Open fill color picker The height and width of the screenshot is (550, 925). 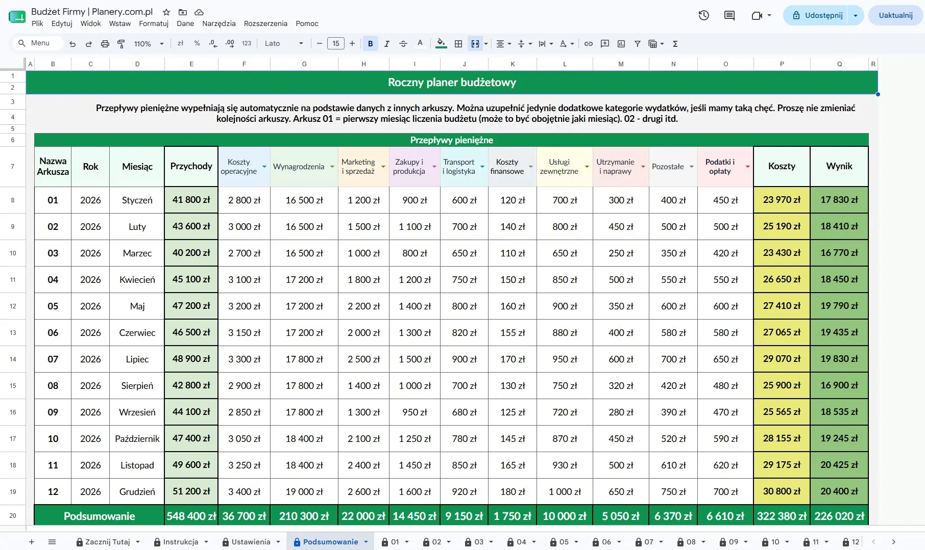pos(442,44)
